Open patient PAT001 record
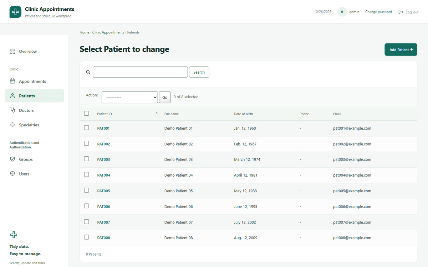The height and width of the screenshot is (267, 428). [x=103, y=128]
